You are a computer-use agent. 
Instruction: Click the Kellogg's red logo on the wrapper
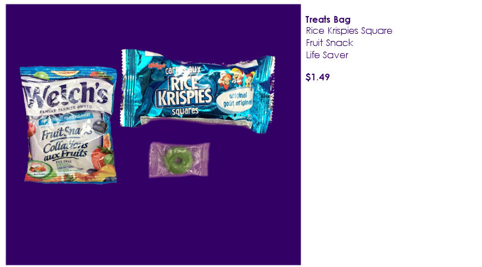157,65
